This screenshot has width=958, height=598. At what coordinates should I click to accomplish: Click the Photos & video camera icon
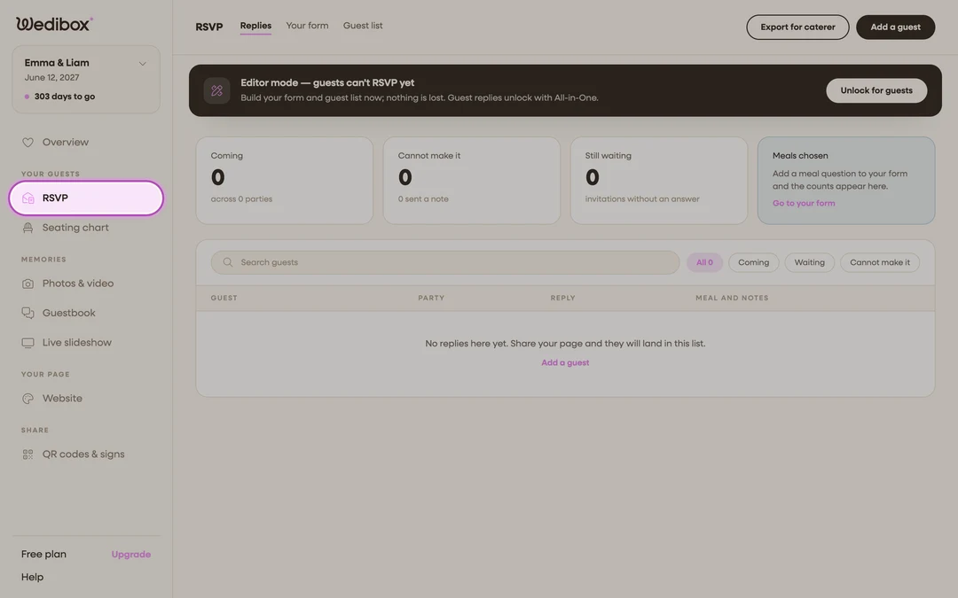point(27,283)
